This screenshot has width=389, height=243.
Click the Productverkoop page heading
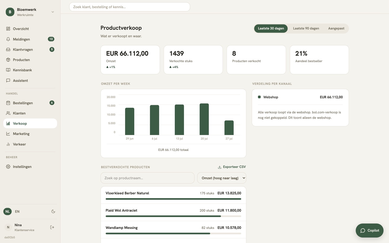click(x=121, y=28)
